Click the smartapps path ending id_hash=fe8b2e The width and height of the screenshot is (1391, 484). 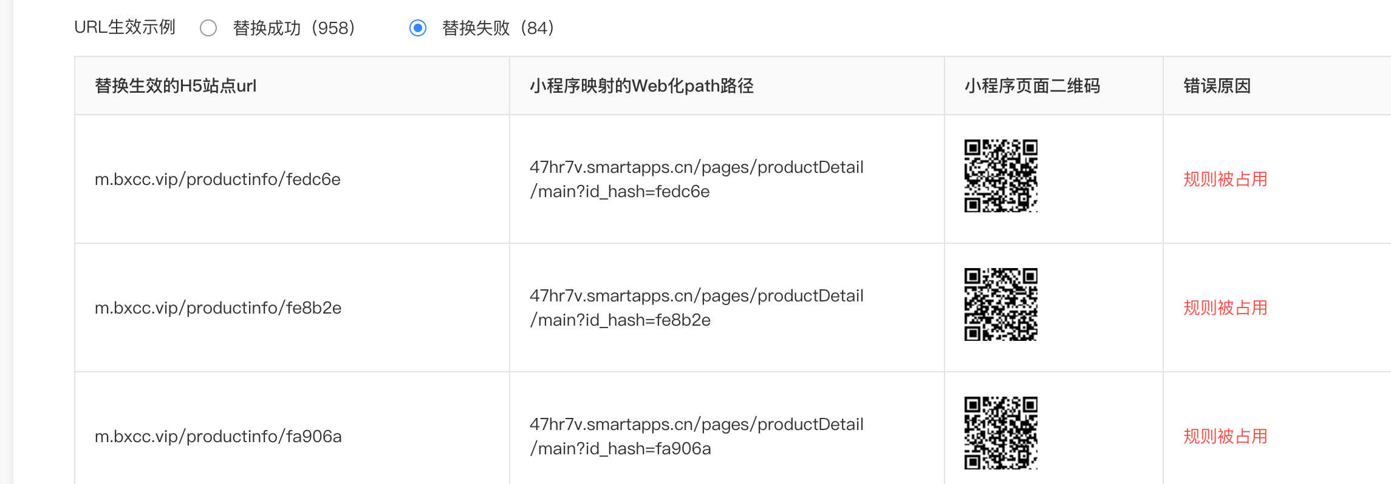(x=697, y=308)
